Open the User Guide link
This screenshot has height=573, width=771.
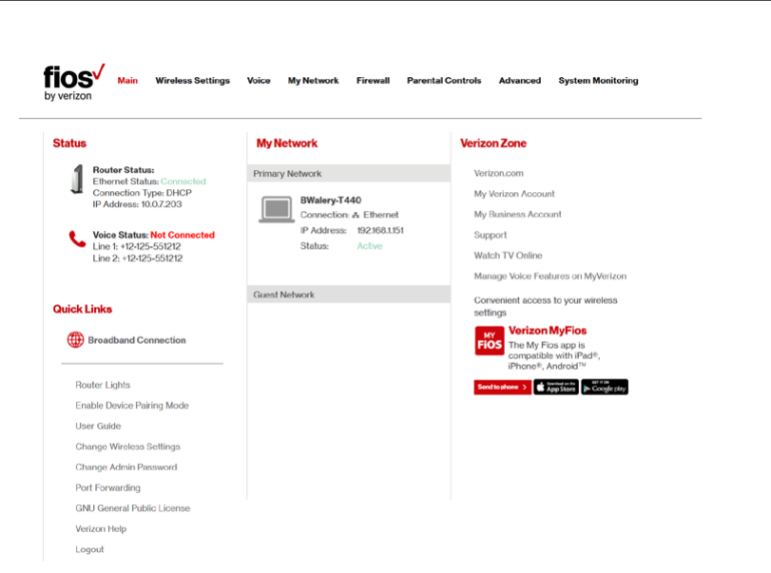tap(98, 426)
